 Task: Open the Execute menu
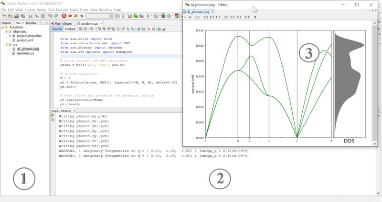tap(62, 10)
